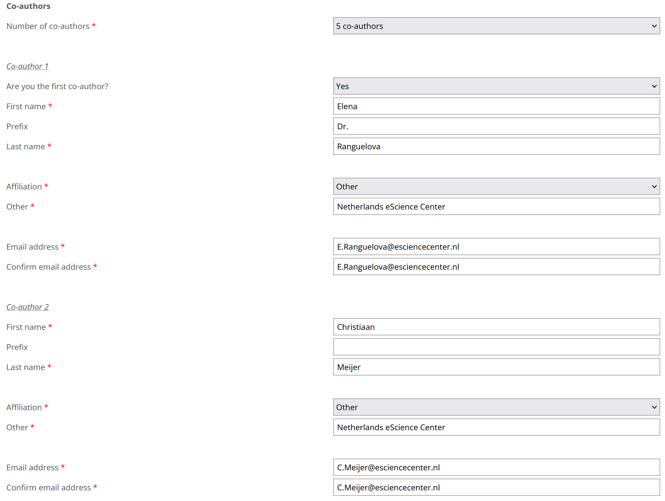Click the Last name field containing "Ranguelova"
The width and height of the screenshot is (665, 501).
(x=496, y=146)
